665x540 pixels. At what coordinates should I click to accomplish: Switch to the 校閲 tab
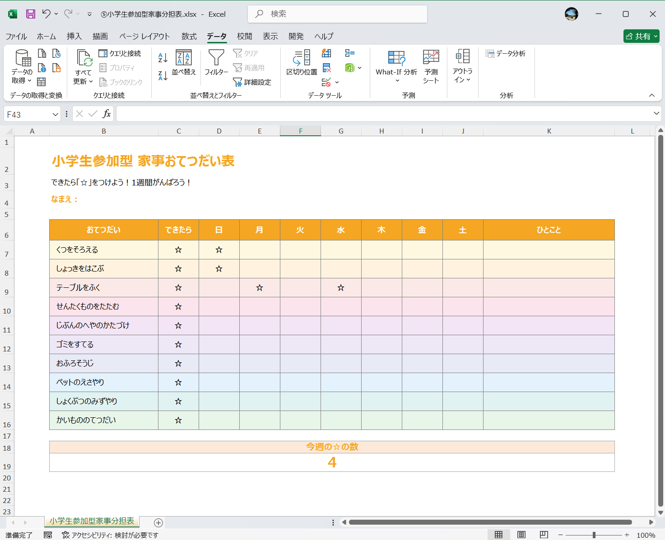(245, 36)
